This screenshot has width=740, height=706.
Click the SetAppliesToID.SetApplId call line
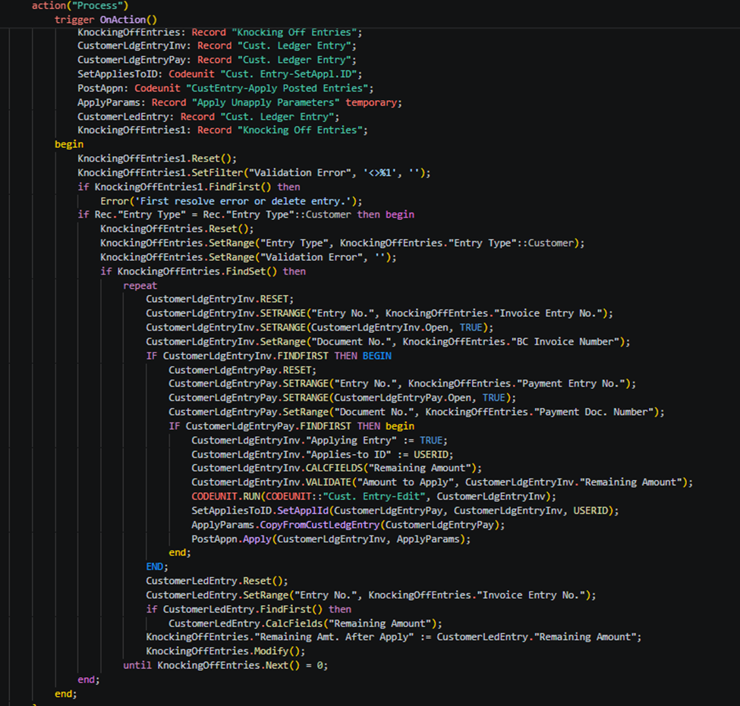(405, 511)
